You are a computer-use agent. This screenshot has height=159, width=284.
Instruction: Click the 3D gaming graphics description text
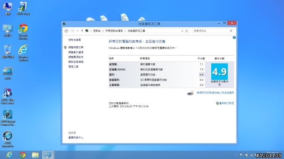[x=154, y=79]
